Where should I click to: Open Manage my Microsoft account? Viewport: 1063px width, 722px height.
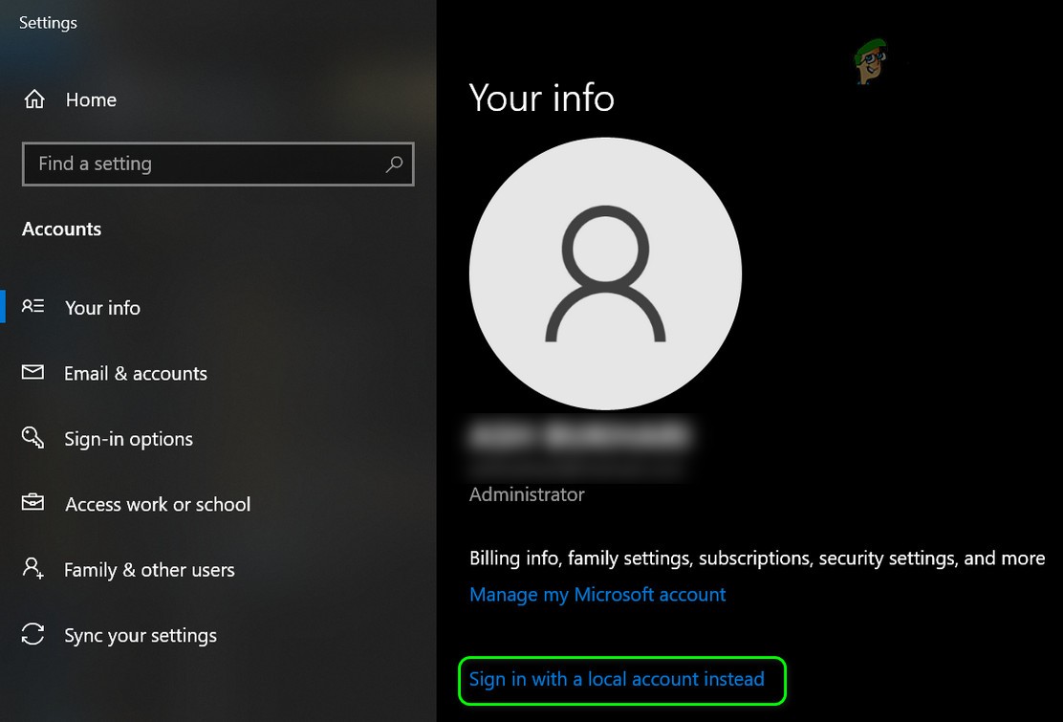coord(597,594)
